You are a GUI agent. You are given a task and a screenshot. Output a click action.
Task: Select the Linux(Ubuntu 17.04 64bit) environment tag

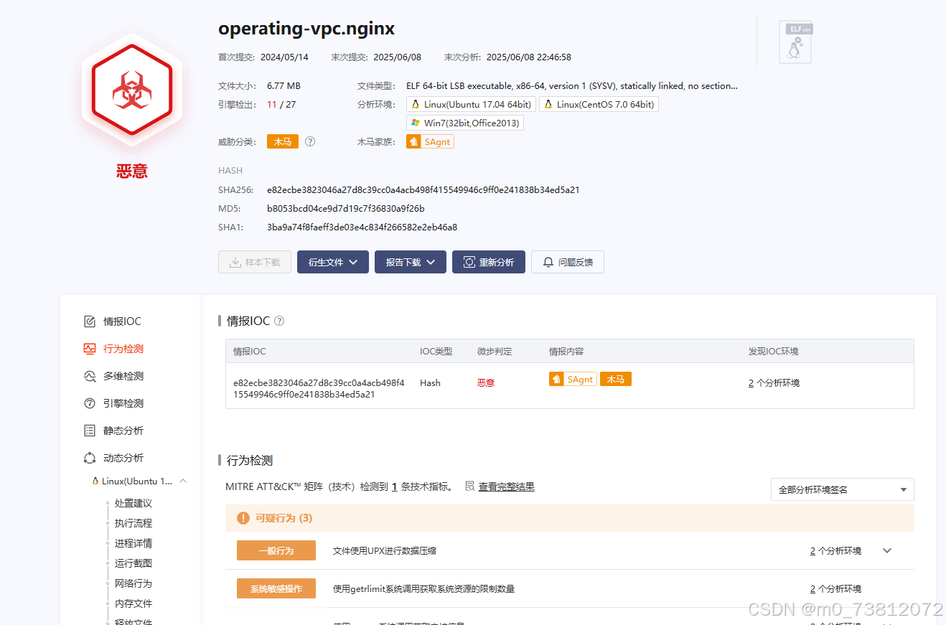pyautogui.click(x=471, y=105)
